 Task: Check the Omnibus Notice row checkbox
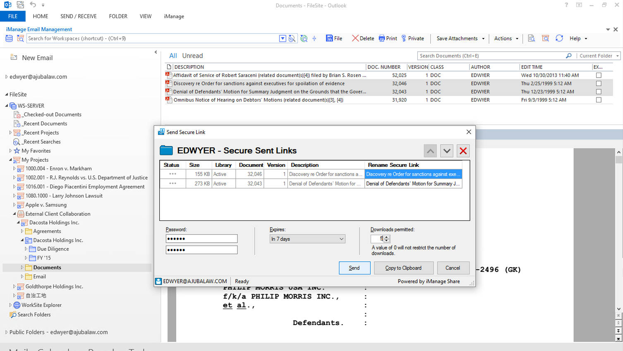coord(599,100)
